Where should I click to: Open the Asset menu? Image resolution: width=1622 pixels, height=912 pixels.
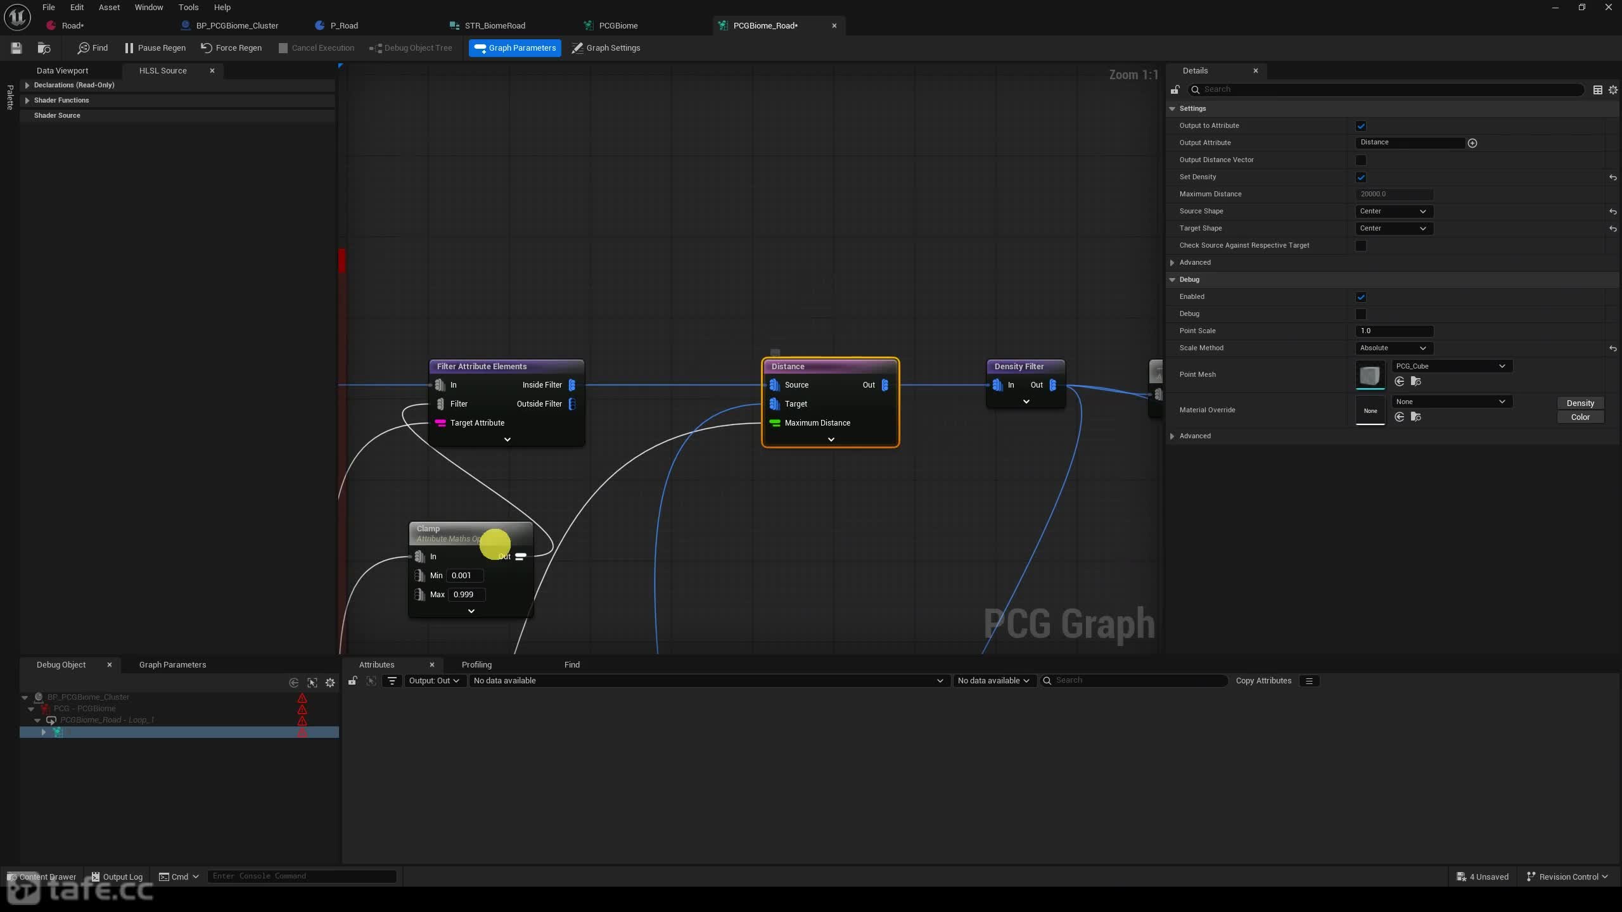pos(109,7)
